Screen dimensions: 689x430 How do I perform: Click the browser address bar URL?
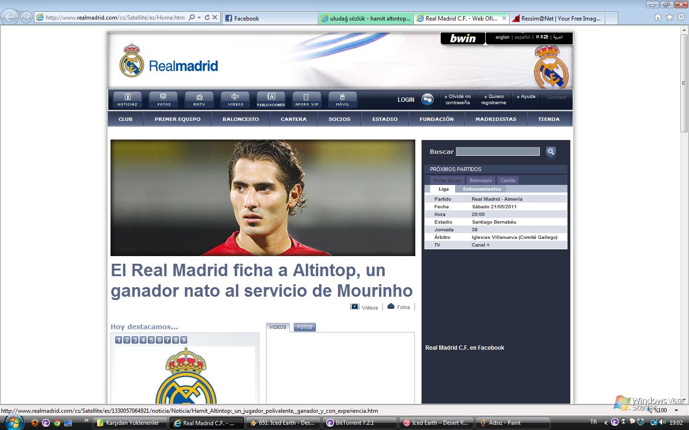[115, 18]
